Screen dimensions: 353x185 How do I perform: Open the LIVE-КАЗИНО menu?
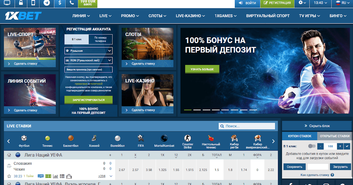pos(191,16)
